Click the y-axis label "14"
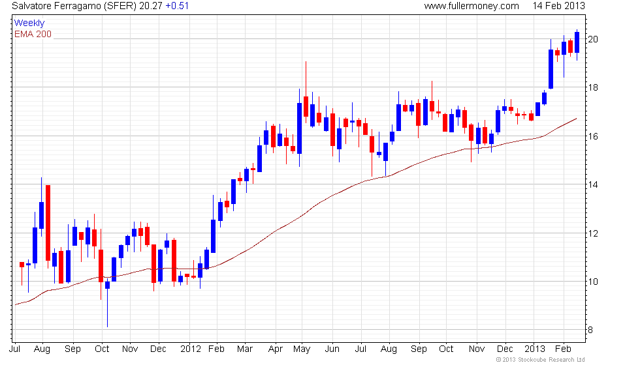Image resolution: width=640 pixels, height=365 pixels. (593, 184)
